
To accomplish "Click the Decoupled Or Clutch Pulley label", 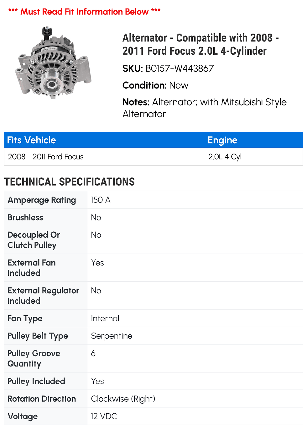I will pyautogui.click(x=34, y=240).
